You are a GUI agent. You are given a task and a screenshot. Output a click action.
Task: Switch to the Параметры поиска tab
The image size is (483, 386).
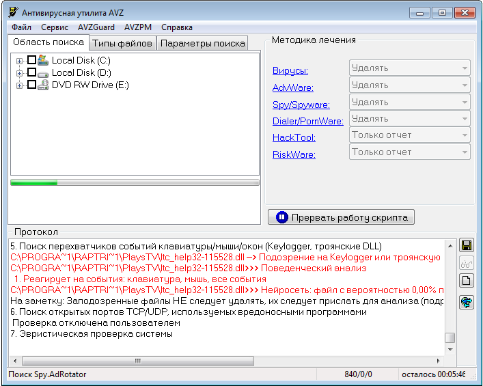(202, 43)
